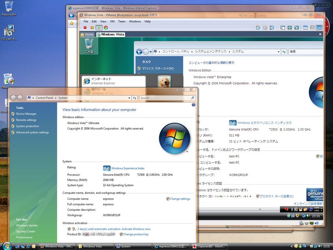Click back button in guest Japanese System window
The image size is (333, 250).
tap(139, 52)
